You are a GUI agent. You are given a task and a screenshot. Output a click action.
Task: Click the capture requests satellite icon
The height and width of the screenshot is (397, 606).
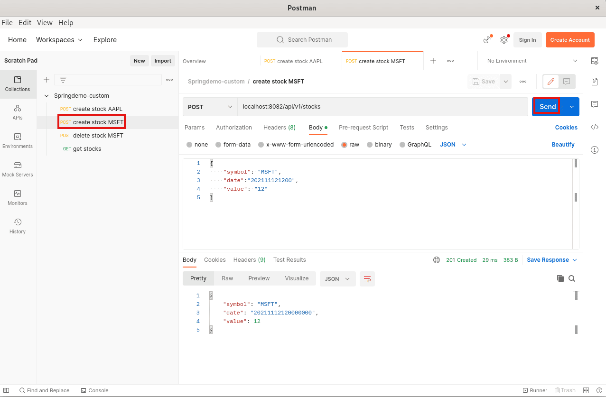(487, 40)
